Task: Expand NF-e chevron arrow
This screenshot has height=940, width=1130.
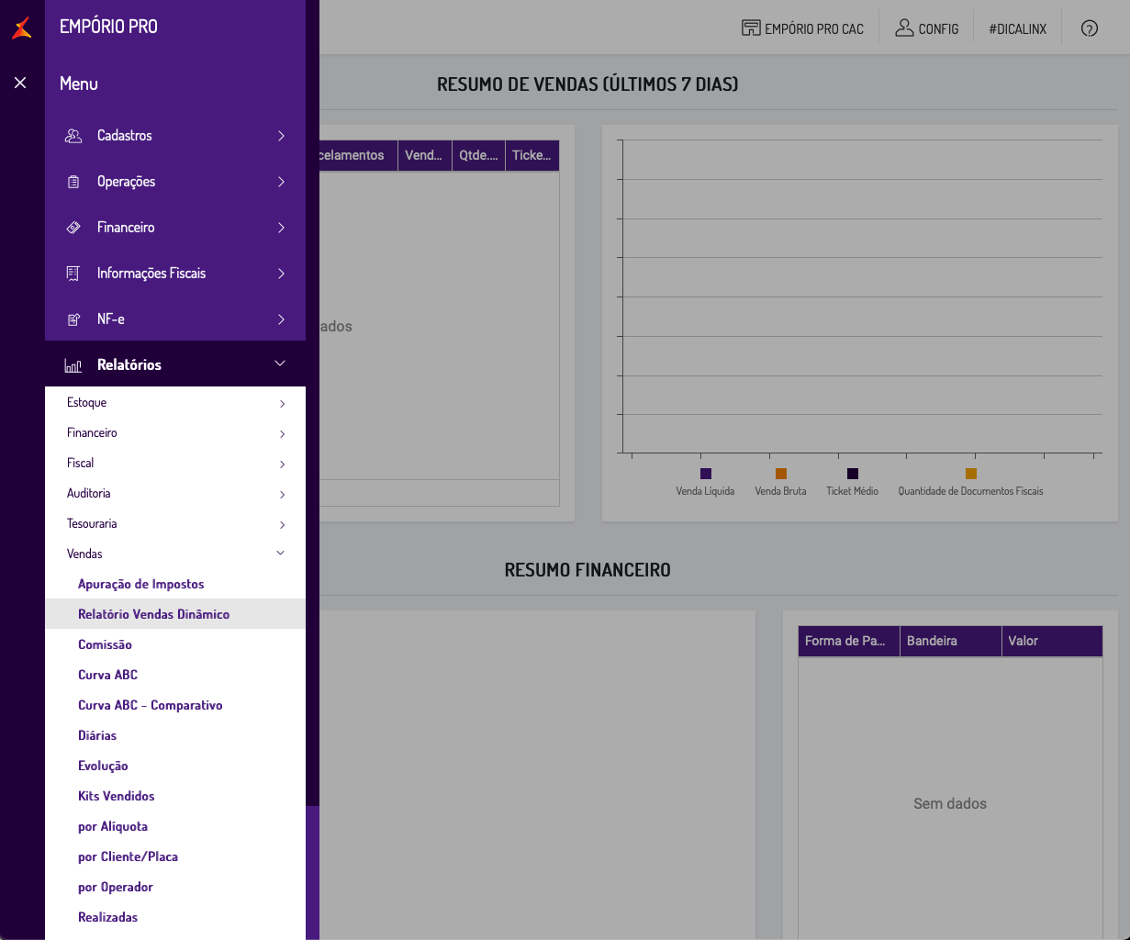Action: coord(281,319)
